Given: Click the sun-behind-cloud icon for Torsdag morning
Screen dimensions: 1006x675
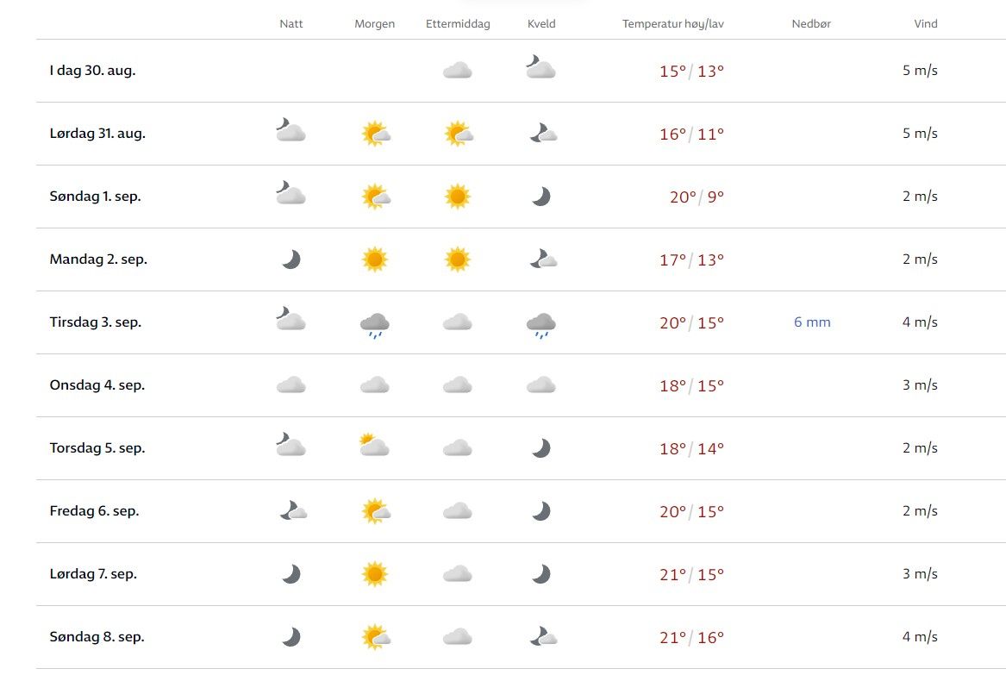Looking at the screenshot, I should tap(375, 447).
